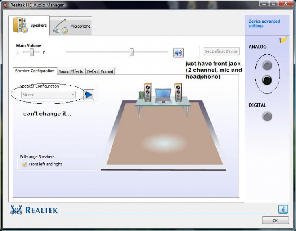The height and width of the screenshot is (231, 296).
Task: Close the Realtek HD Audio Manager window
Action: click(285, 4)
